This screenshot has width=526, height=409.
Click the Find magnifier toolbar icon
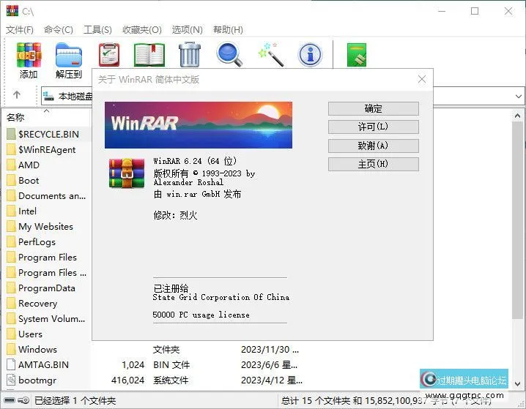point(229,54)
